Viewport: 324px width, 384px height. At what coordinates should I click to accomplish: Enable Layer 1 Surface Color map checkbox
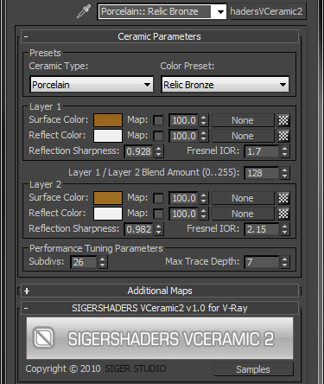pyautogui.click(x=158, y=120)
